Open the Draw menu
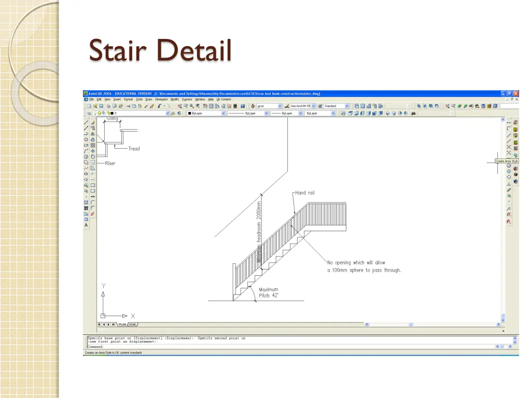 point(149,99)
